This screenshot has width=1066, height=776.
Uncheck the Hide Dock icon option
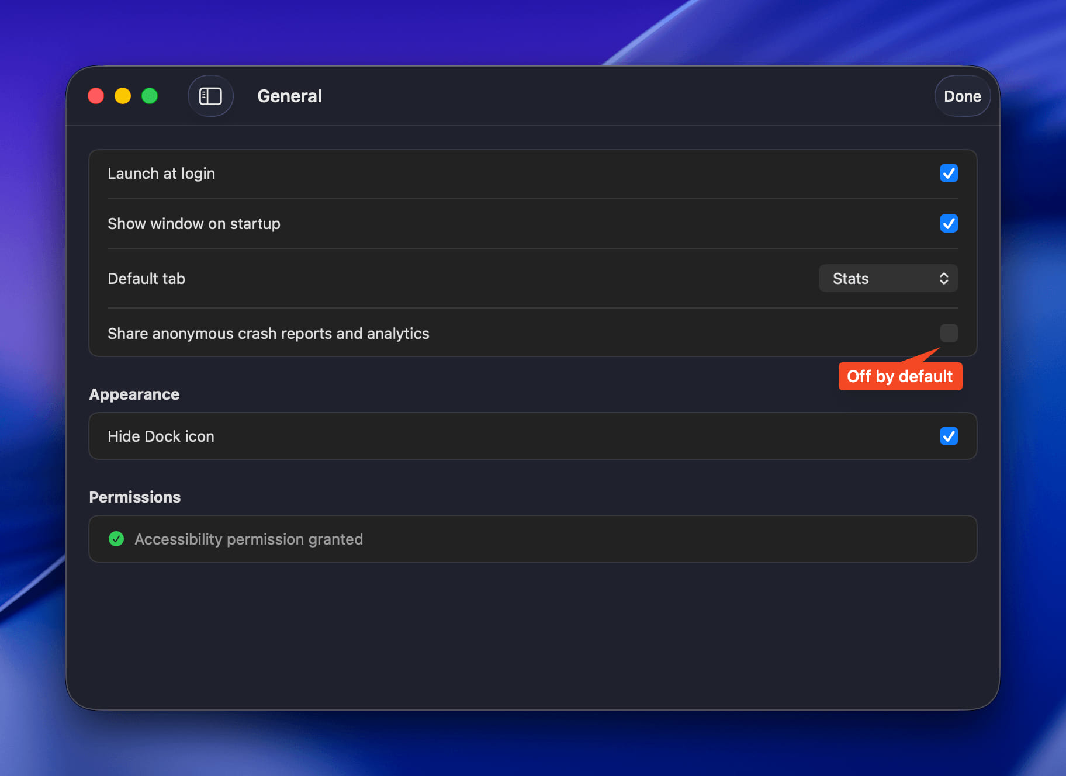(949, 436)
